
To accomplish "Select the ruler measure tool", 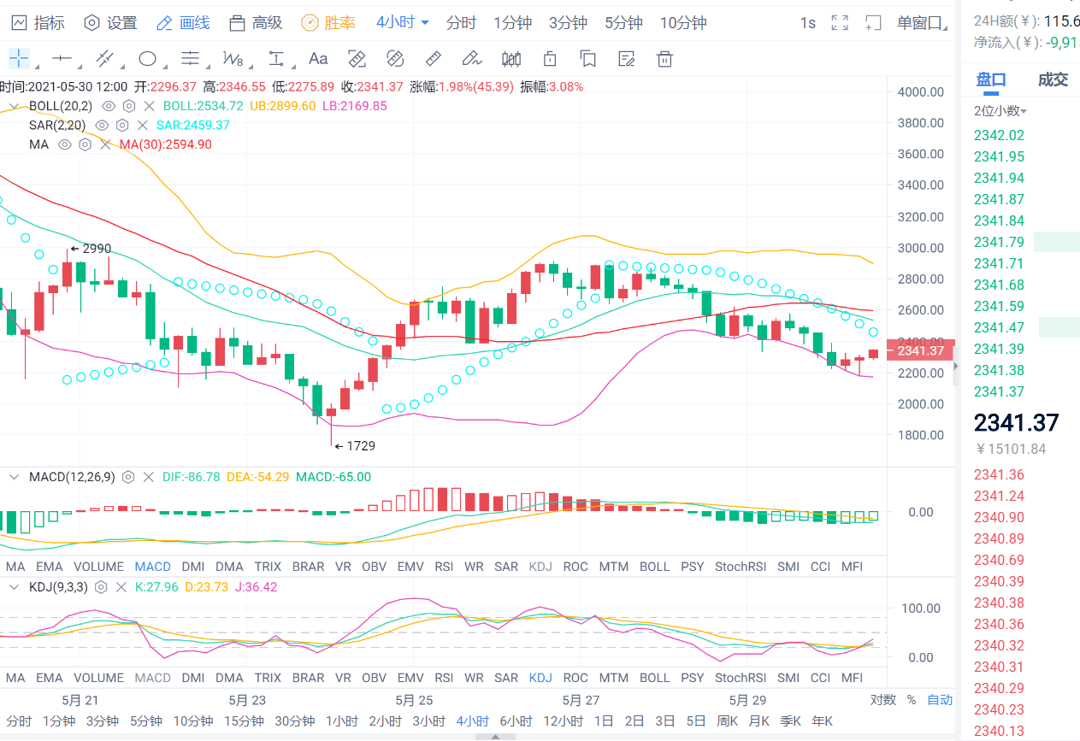I will click(x=433, y=58).
